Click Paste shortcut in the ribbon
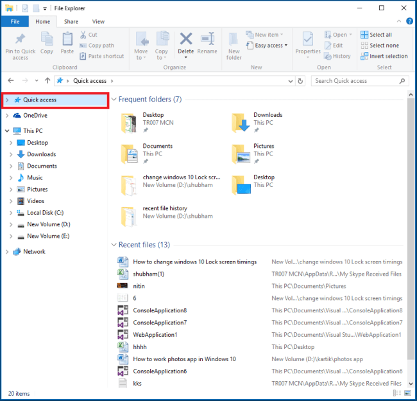This screenshot has width=417, height=401. click(102, 56)
